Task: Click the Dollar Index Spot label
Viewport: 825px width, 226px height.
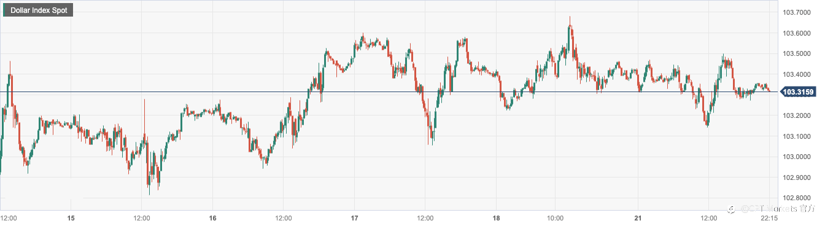Action: [39, 10]
